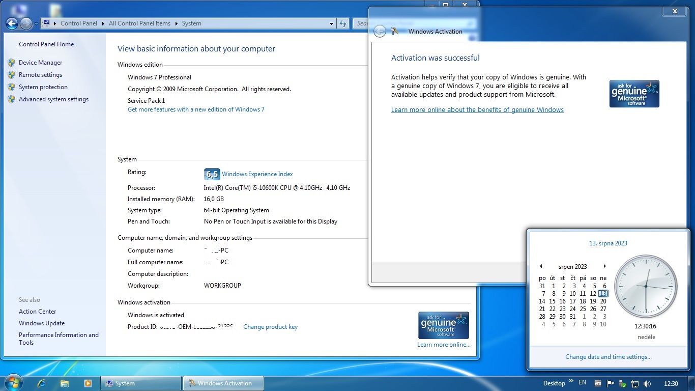Click the shield icon beside Device Manager

pos(11,63)
